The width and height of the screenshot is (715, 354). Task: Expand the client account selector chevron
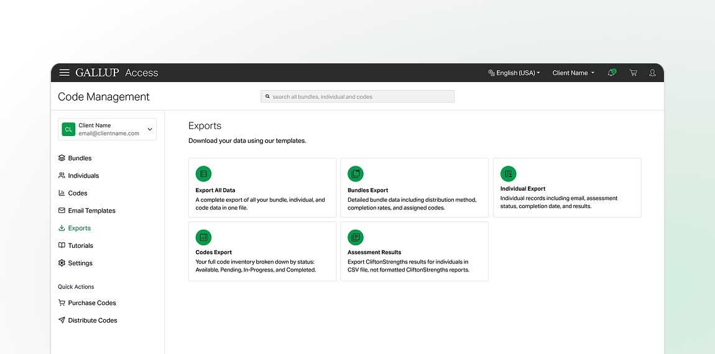(150, 129)
